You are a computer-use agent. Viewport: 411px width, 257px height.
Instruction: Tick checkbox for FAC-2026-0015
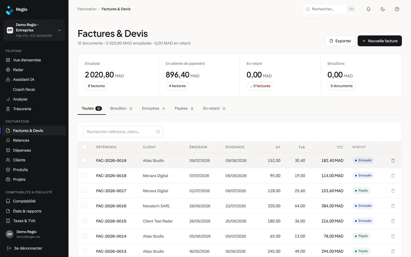85,221
